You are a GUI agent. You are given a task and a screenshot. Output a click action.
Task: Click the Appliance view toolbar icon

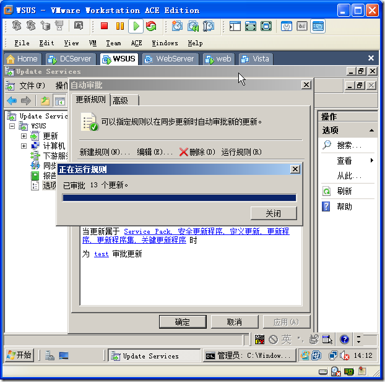tap(302, 26)
